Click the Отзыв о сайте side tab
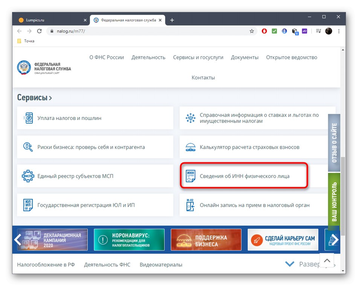 click(x=334, y=143)
